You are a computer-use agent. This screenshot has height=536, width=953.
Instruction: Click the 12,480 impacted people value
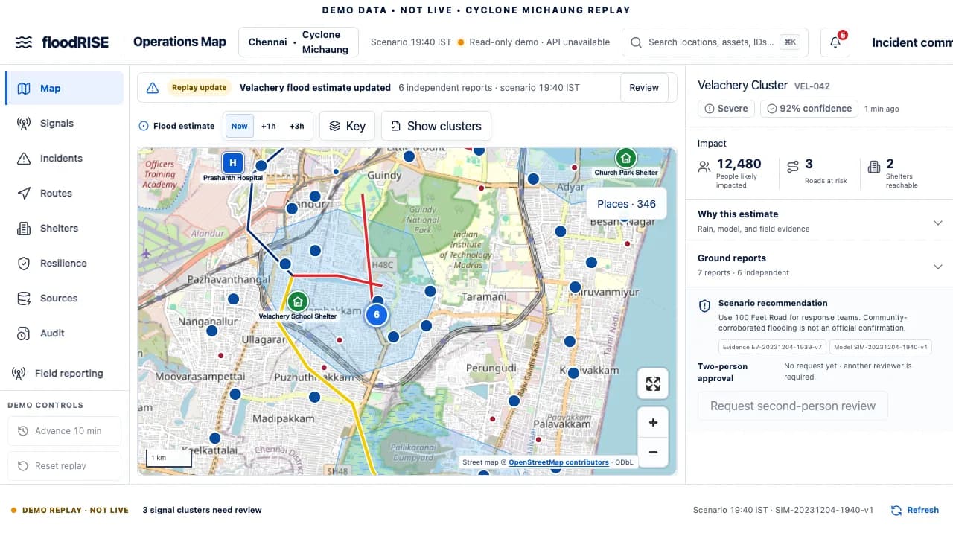tap(739, 164)
